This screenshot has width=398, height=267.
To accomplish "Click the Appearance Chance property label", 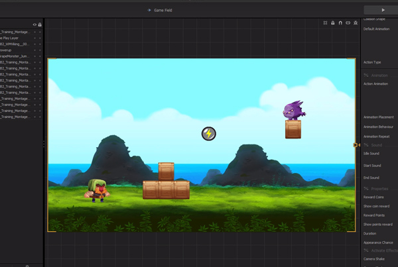I will click(x=378, y=242).
